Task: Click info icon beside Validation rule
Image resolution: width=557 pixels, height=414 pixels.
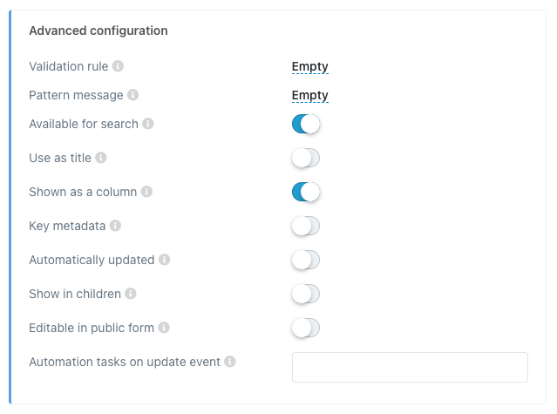Action: (118, 66)
